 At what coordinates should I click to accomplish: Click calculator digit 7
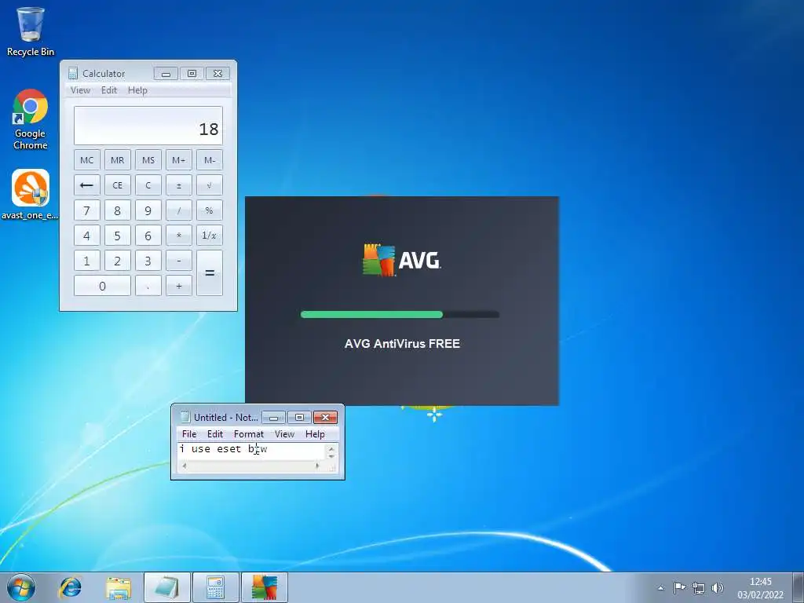[x=86, y=210]
